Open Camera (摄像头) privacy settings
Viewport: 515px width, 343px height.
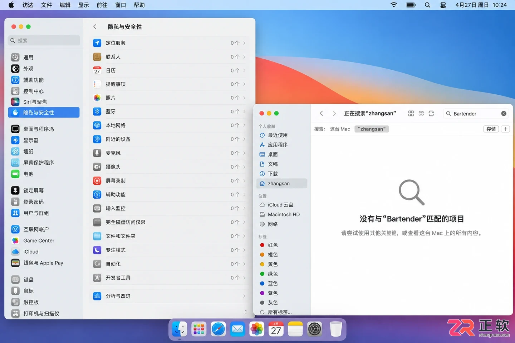[169, 167]
